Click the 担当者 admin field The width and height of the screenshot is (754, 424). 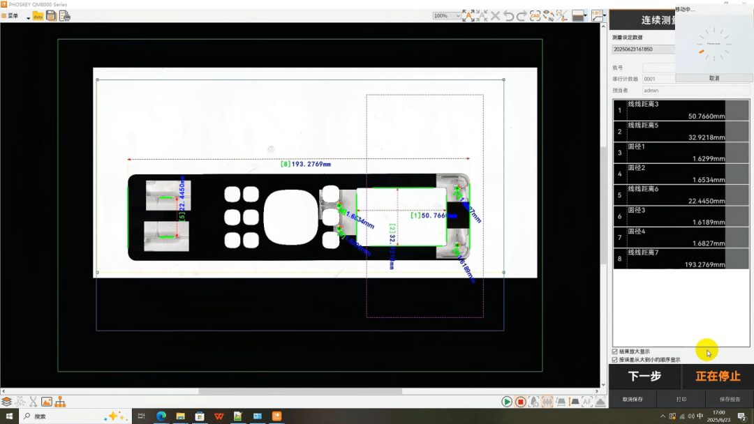(x=696, y=90)
